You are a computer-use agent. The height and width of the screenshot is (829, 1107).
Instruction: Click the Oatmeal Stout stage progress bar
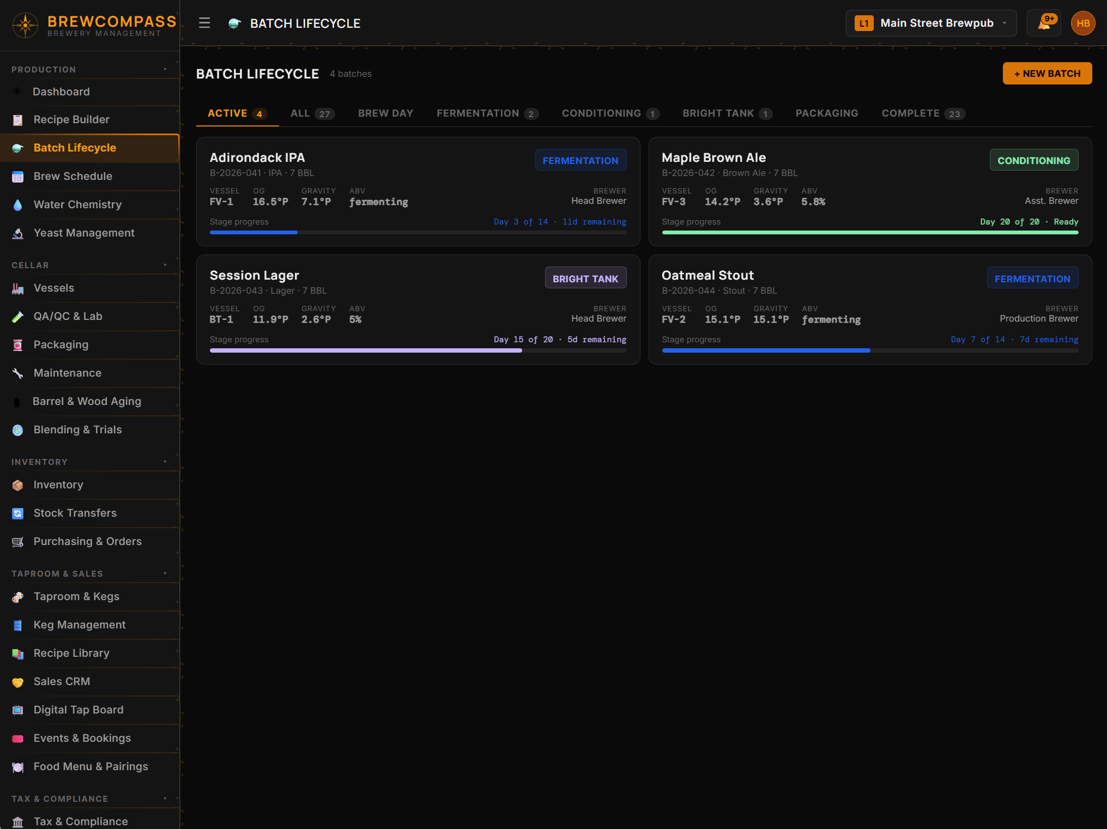pos(870,350)
